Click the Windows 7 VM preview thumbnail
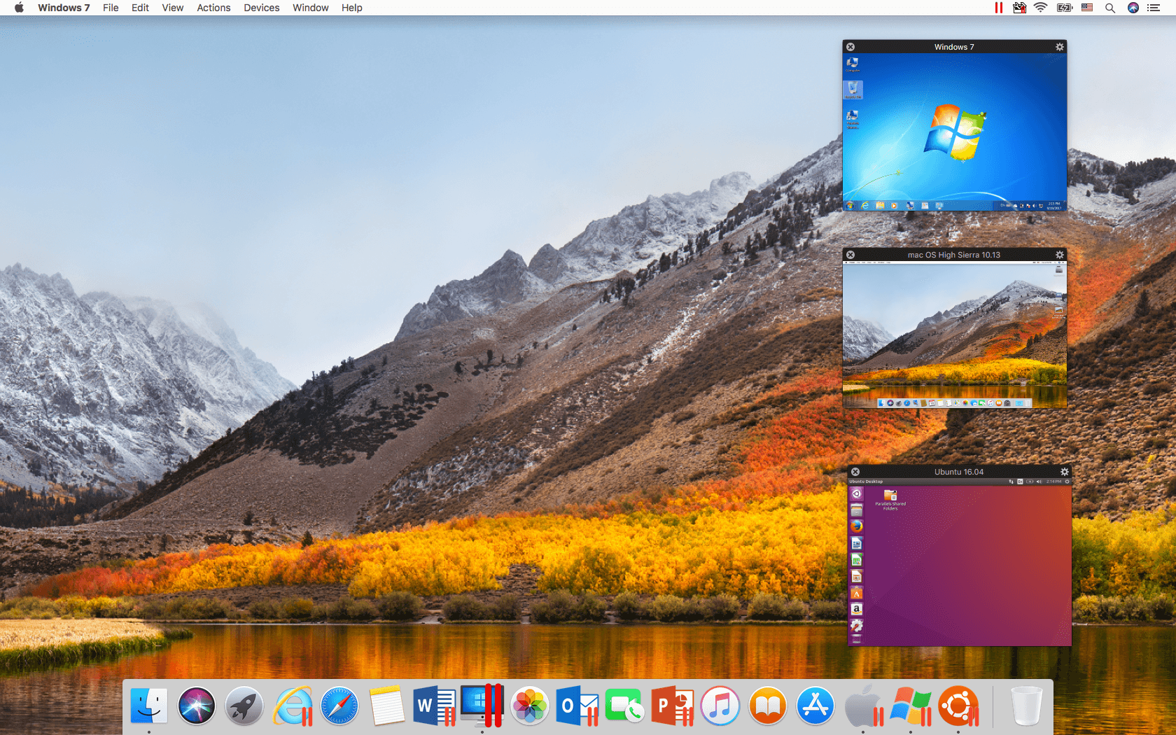Viewport: 1176px width, 735px height. (954, 132)
